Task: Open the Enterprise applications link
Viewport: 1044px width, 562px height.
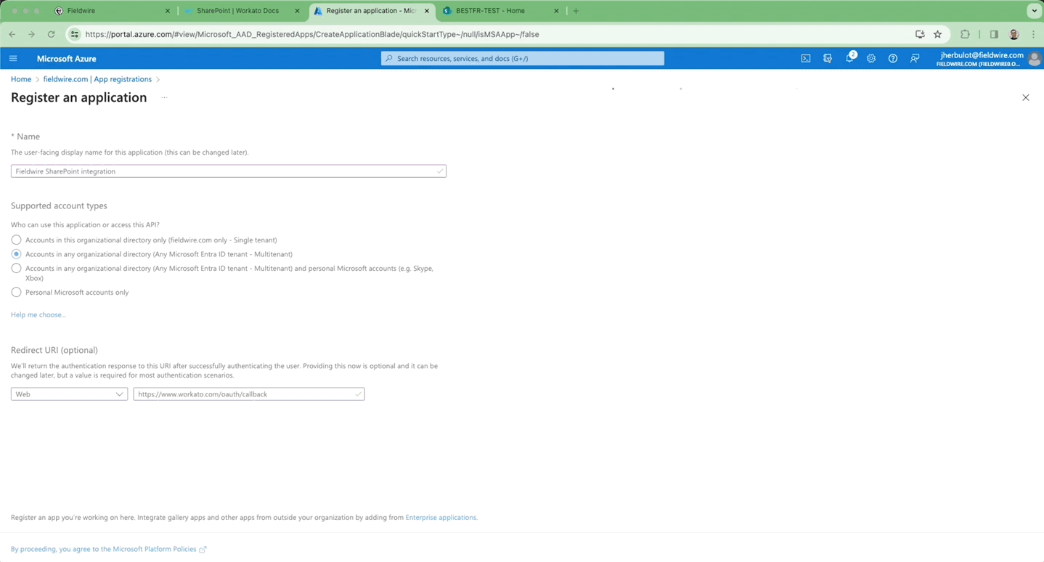Action: pyautogui.click(x=441, y=517)
